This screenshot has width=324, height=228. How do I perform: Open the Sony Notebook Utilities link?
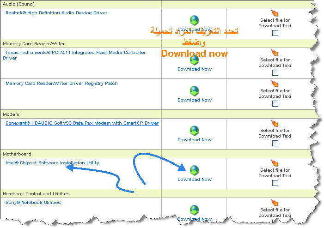pos(33,203)
